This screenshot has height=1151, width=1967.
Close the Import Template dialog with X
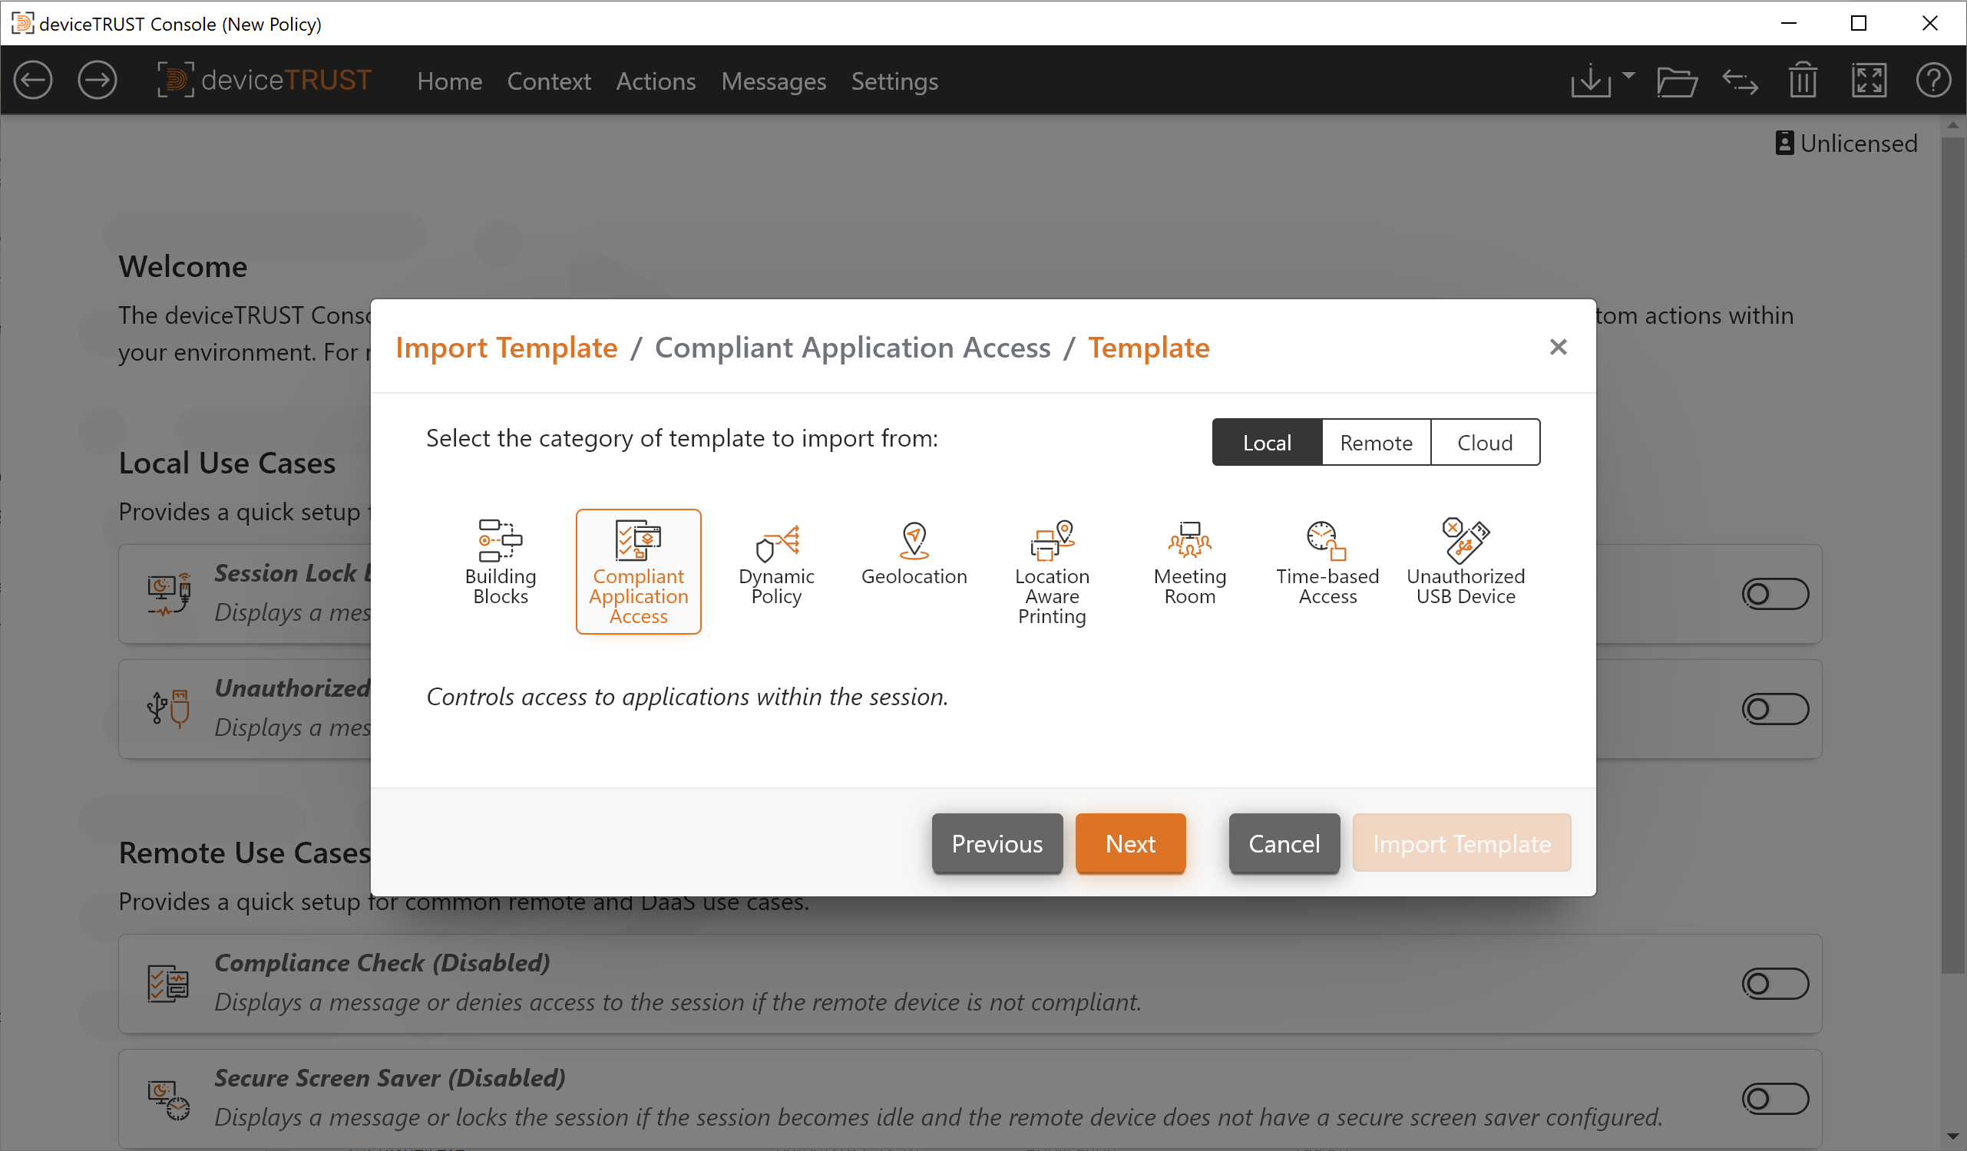coord(1557,348)
